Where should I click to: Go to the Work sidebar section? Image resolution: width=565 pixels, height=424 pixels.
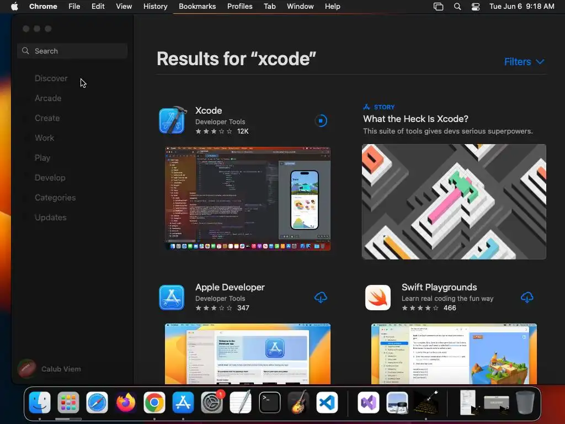click(x=44, y=137)
